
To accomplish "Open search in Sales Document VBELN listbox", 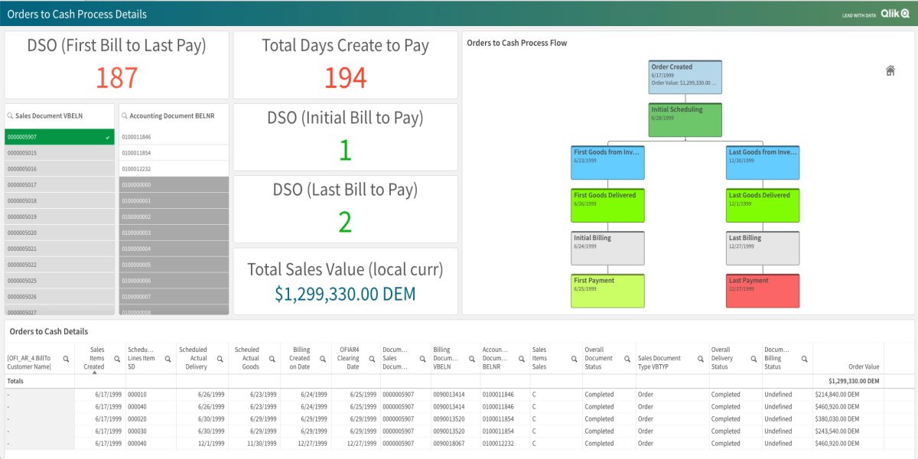I will [x=10, y=116].
